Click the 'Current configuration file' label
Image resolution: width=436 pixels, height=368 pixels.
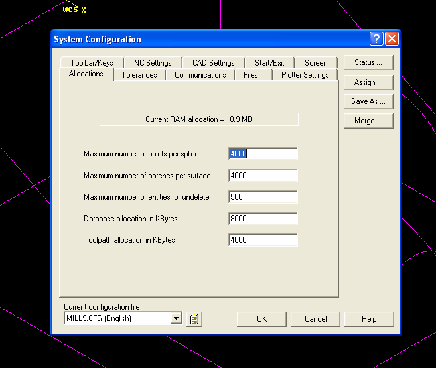(x=102, y=307)
